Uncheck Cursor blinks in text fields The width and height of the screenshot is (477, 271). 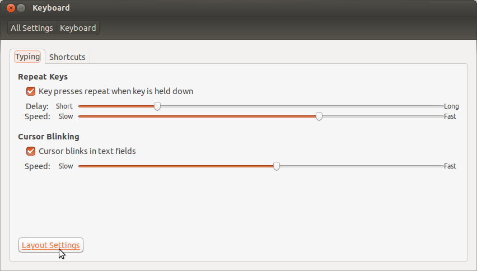tap(31, 151)
